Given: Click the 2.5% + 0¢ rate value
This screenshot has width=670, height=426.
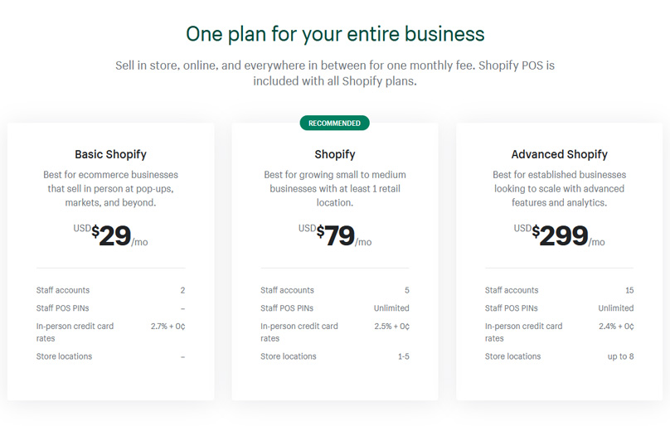Looking at the screenshot, I should pyautogui.click(x=391, y=327).
